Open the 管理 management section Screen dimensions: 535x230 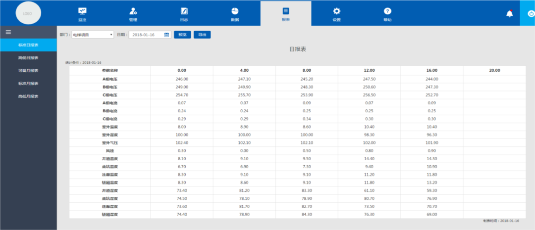click(x=133, y=14)
